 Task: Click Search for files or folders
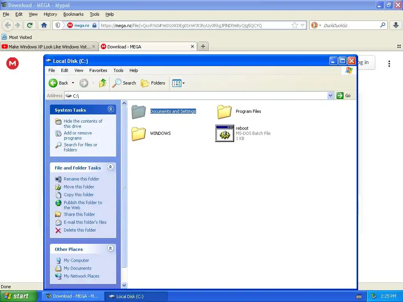[x=80, y=147]
